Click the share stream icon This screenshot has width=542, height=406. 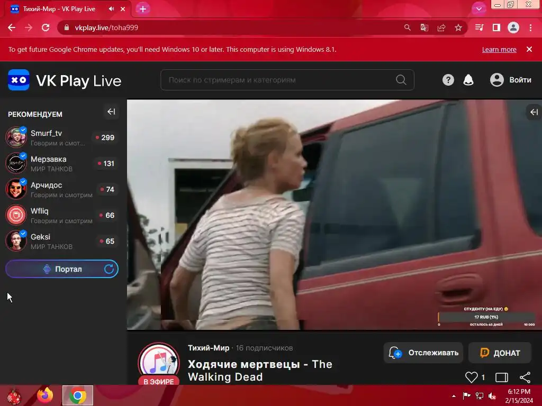click(x=525, y=377)
